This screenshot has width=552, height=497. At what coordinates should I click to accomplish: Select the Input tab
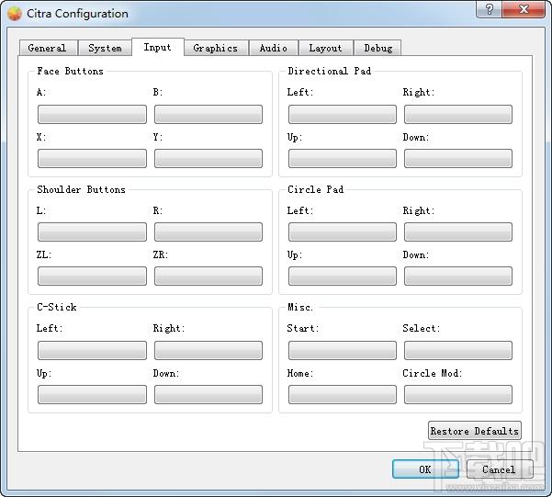tap(158, 47)
